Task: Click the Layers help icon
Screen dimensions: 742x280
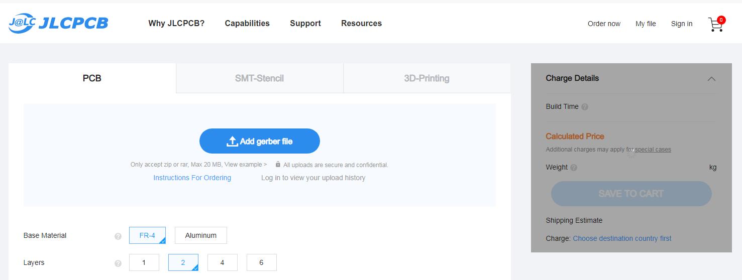Action: click(118, 263)
